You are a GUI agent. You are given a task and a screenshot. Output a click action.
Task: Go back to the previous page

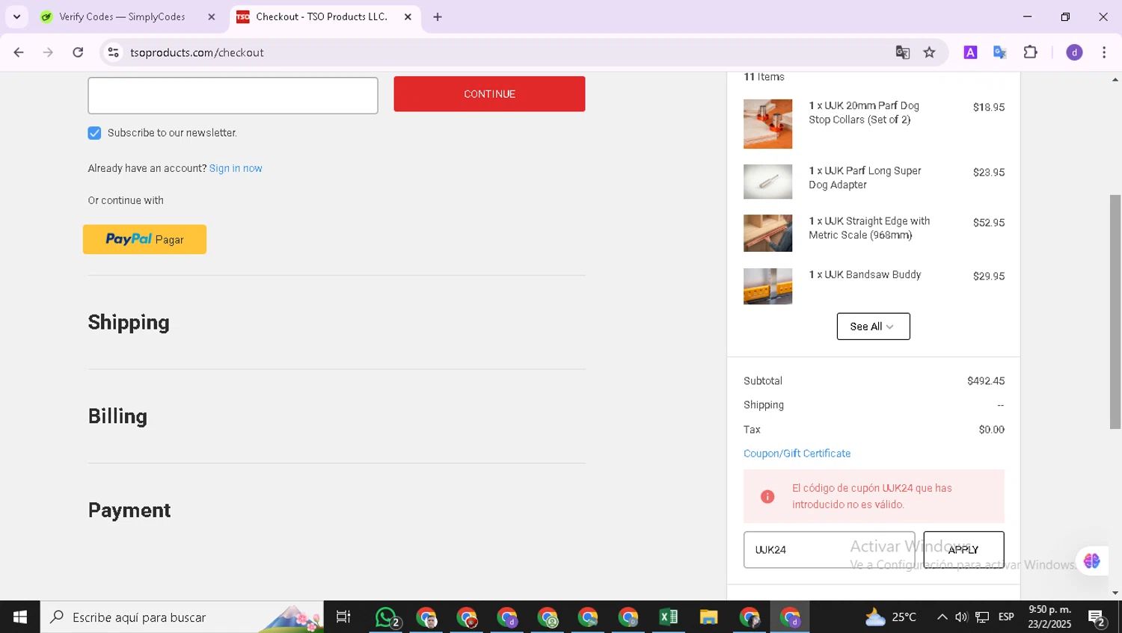pyautogui.click(x=19, y=52)
